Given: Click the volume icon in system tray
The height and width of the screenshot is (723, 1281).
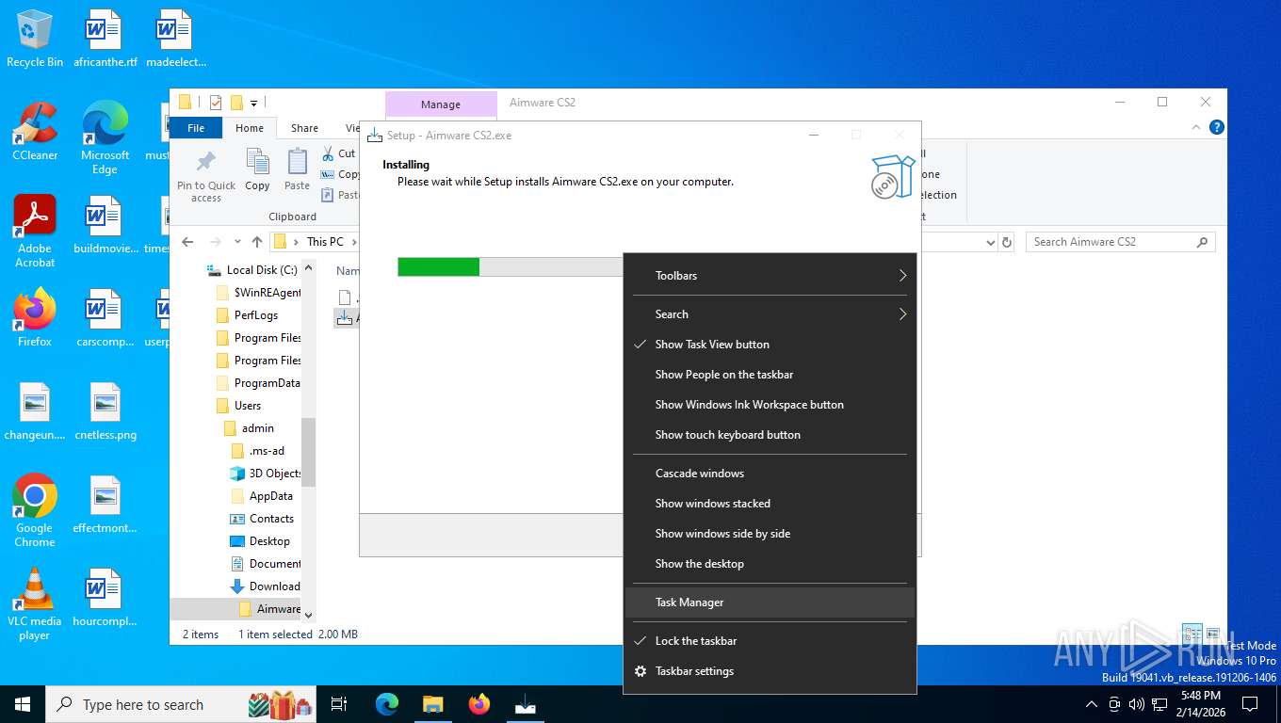Looking at the screenshot, I should (1136, 704).
